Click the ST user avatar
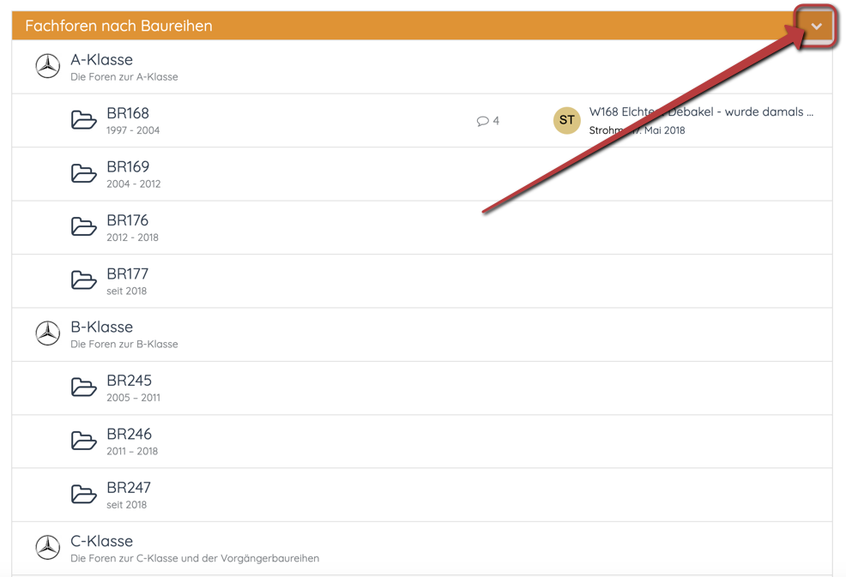The width and height of the screenshot is (846, 577). tap(566, 120)
